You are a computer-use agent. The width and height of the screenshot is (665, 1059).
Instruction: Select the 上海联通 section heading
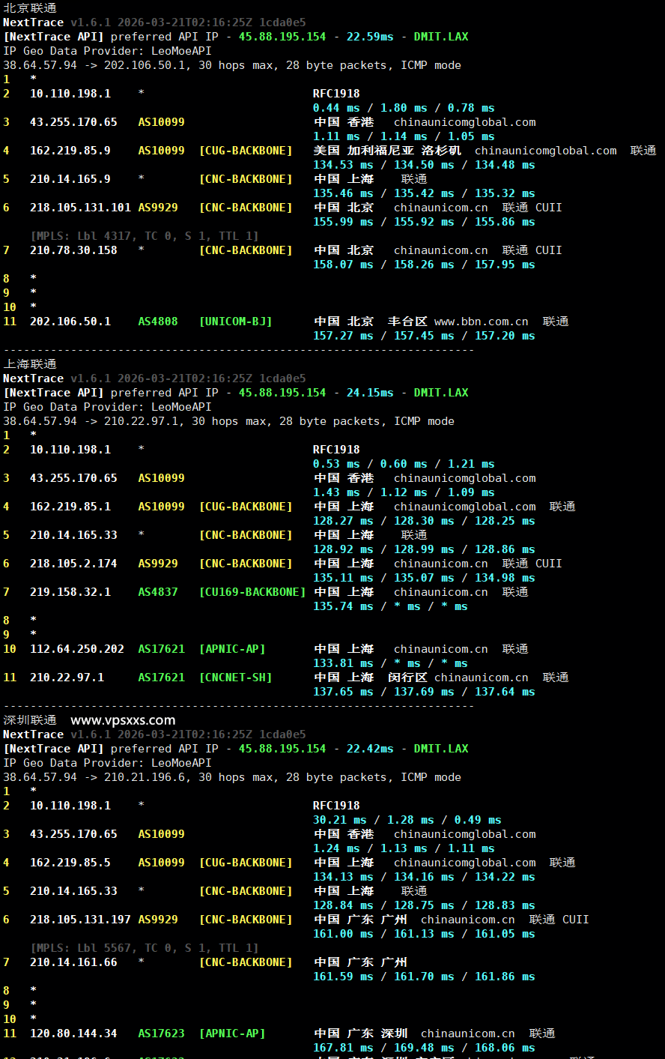point(30,364)
